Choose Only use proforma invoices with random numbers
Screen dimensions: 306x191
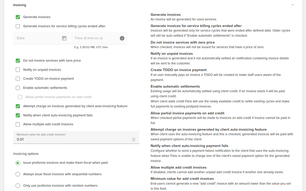tap(18, 185)
